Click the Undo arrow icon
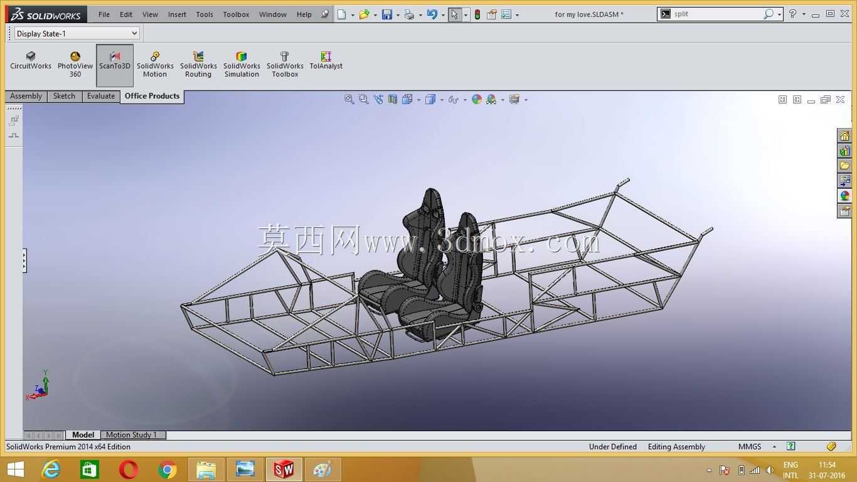The width and height of the screenshot is (857, 482). coord(432,14)
